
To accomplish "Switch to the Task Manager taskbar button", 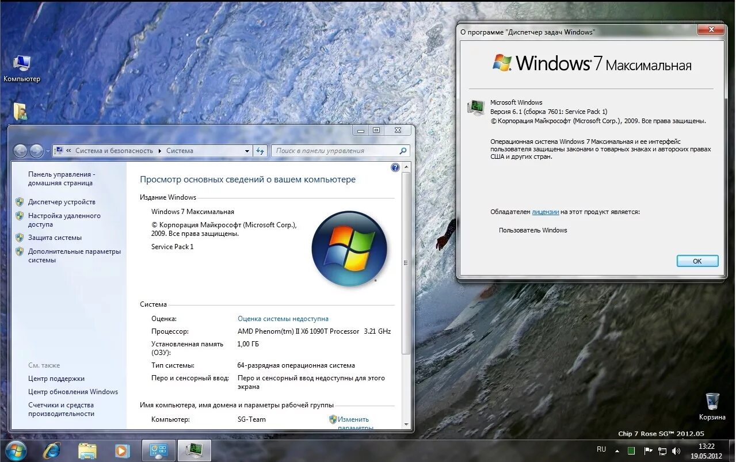I will pyautogui.click(x=194, y=450).
